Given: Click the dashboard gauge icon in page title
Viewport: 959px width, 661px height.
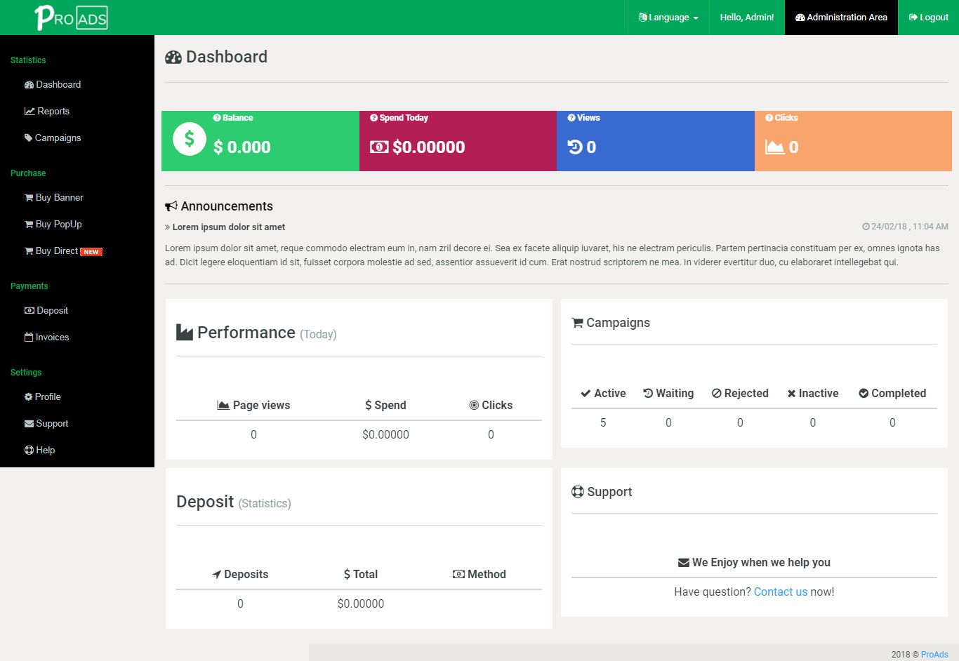Looking at the screenshot, I should pyautogui.click(x=173, y=58).
